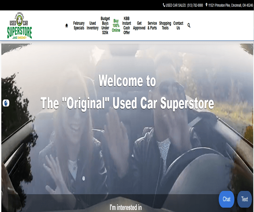Viewport: 254px width, 212px height.
Task: Open the Text bubble
Action: click(245, 199)
